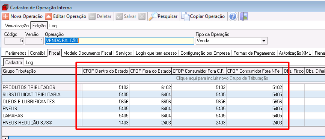325x139 pixels.
Task: Click Editar Operação button label
Action: (x=70, y=16)
